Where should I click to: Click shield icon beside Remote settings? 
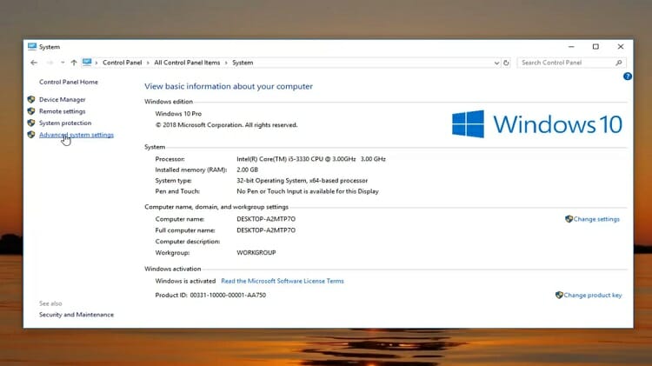pyautogui.click(x=31, y=111)
